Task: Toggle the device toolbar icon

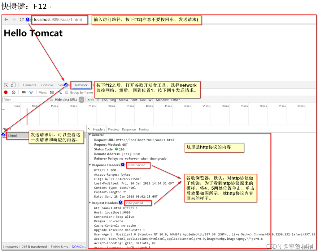Action: [x=13, y=85]
